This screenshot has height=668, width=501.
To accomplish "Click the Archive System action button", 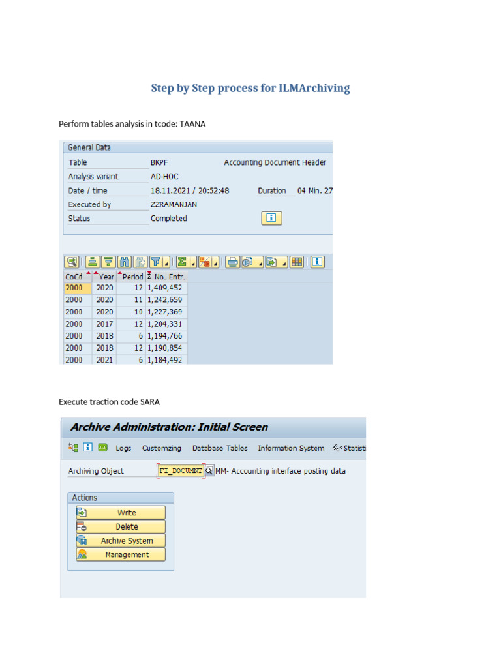I will tap(121, 541).
